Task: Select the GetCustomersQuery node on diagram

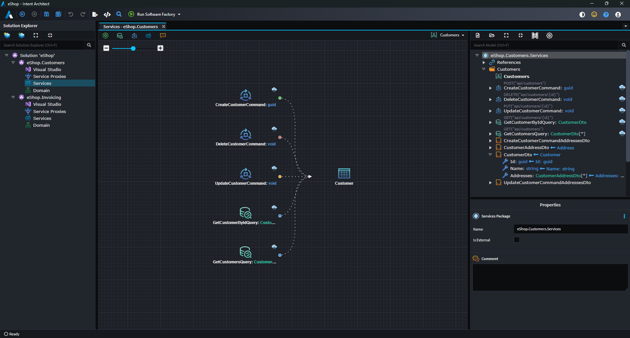Action: point(244,255)
